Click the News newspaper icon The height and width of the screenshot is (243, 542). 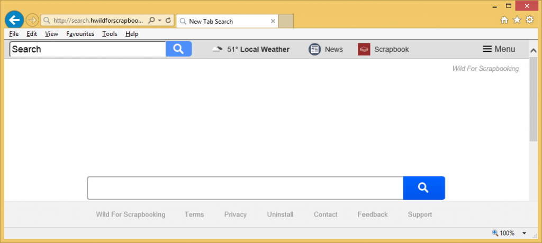314,49
